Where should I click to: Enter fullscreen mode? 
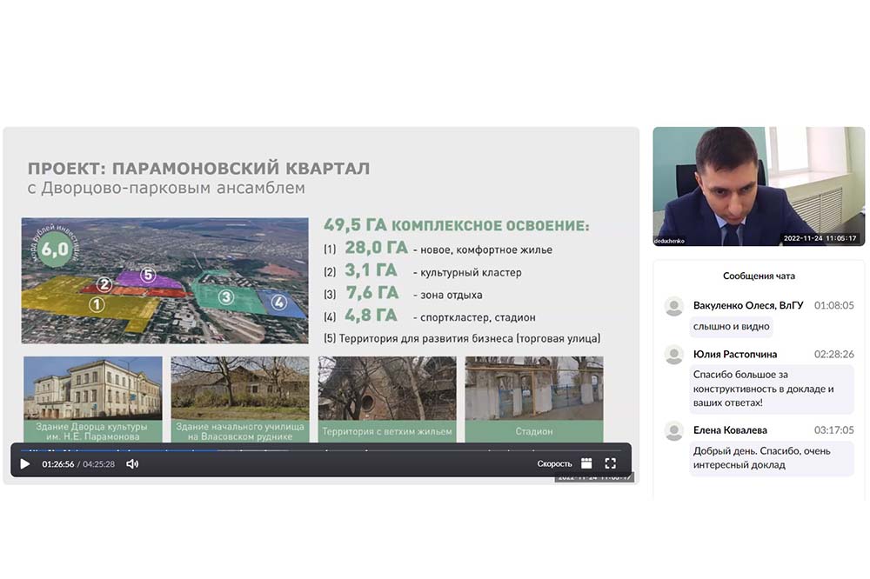[611, 464]
